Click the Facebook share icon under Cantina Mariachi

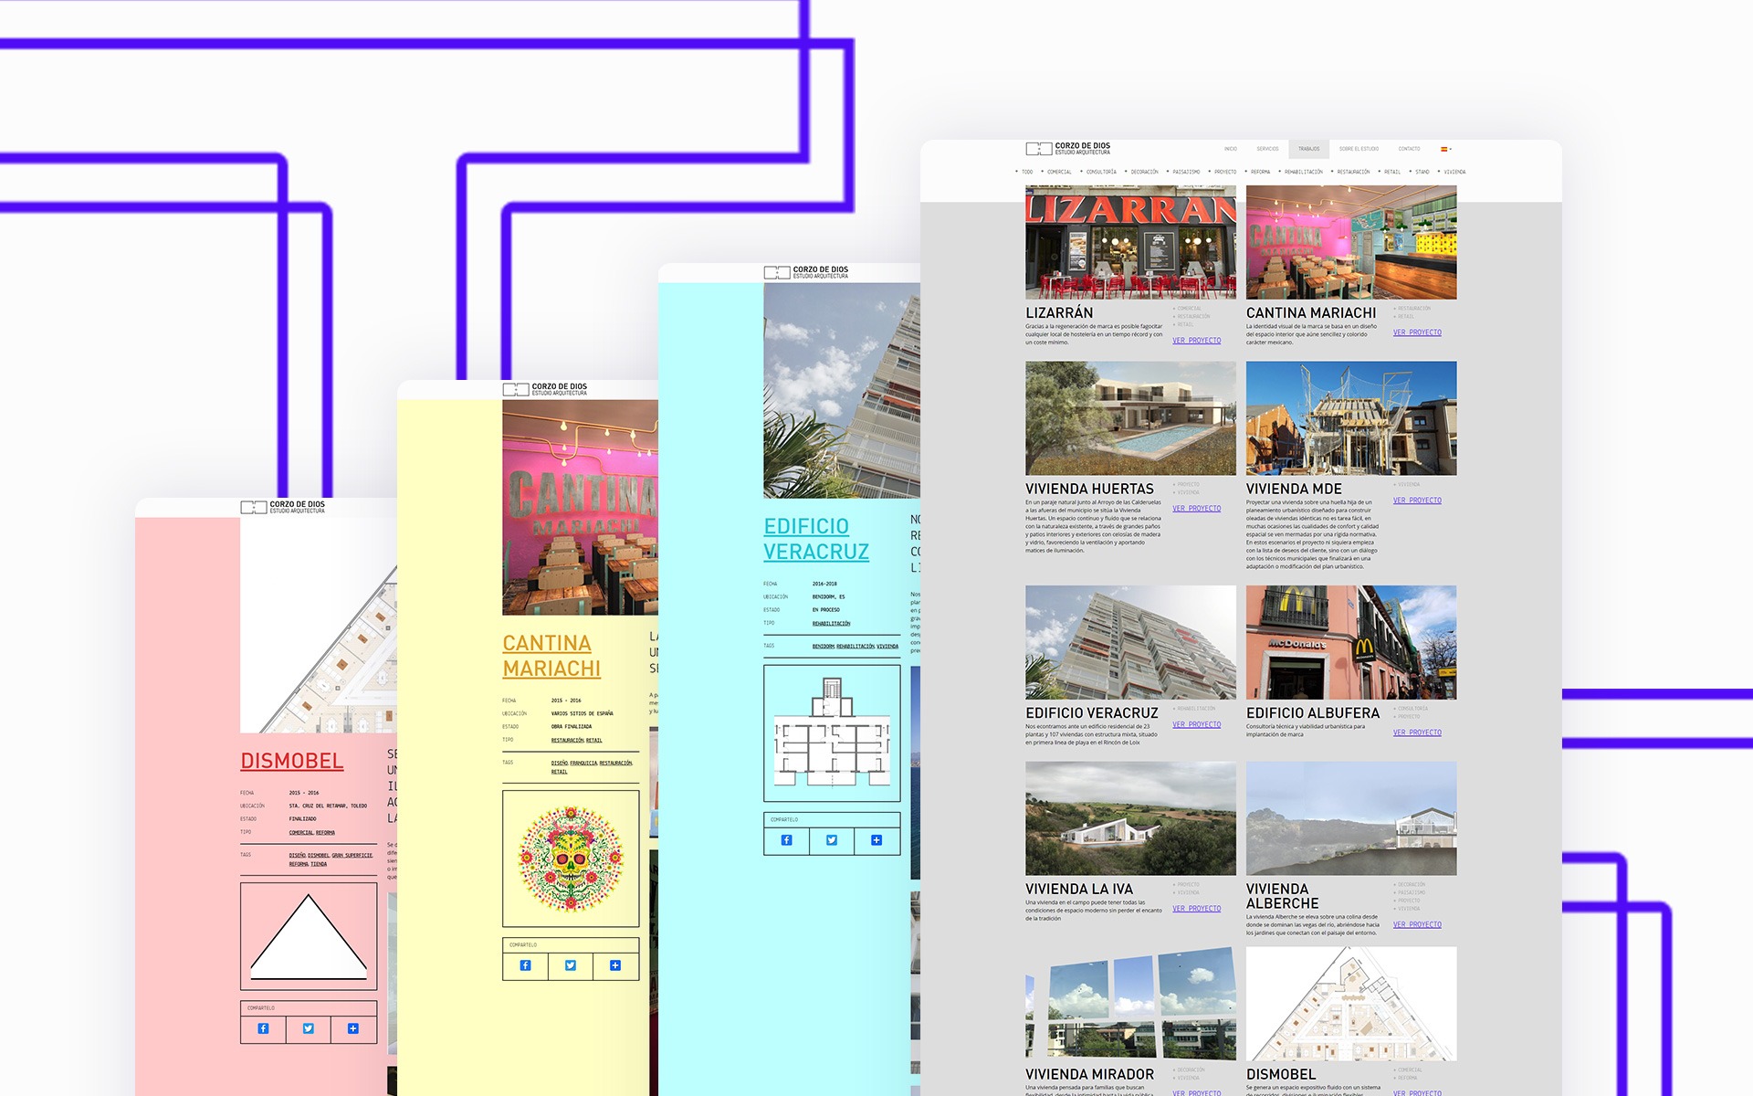pos(525,965)
